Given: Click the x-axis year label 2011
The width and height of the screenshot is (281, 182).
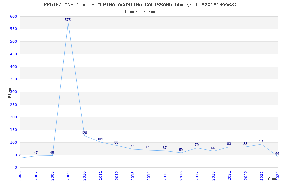Looking at the screenshot, I should [100, 176].
